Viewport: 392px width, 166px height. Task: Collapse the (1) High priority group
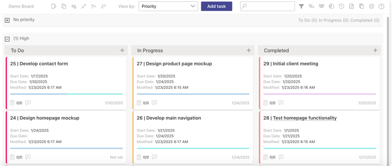7,39
